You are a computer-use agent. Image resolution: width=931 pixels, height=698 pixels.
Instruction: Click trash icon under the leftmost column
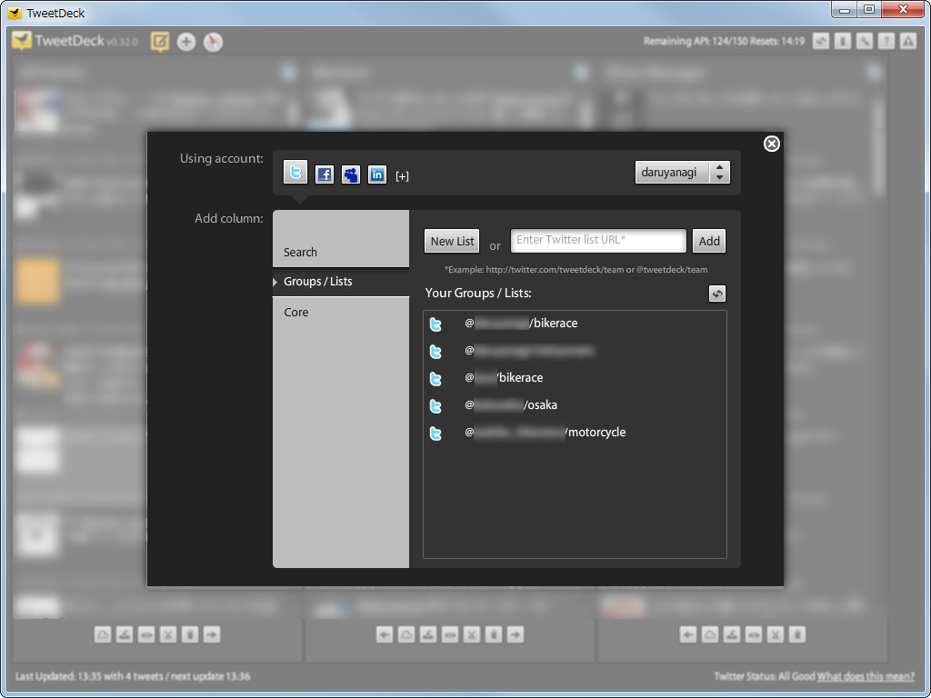coord(190,634)
